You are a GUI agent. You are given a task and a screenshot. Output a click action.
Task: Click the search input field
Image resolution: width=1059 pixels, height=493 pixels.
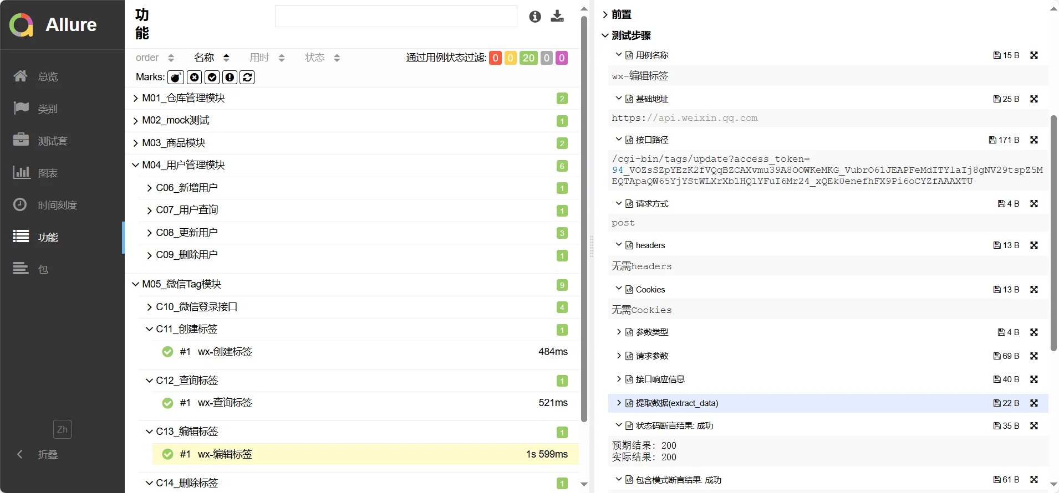[396, 16]
